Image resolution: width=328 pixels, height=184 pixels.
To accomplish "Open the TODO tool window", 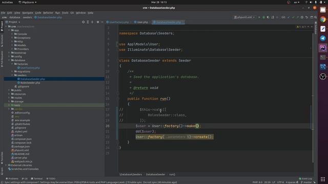I will [51, 178].
